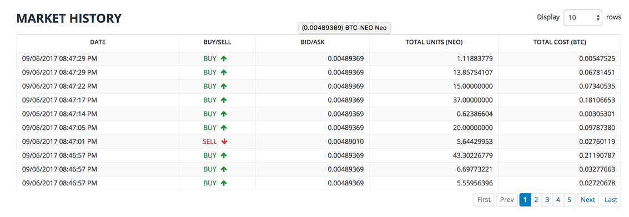Click up arrow in the 13.85754107 units row

tap(224, 73)
